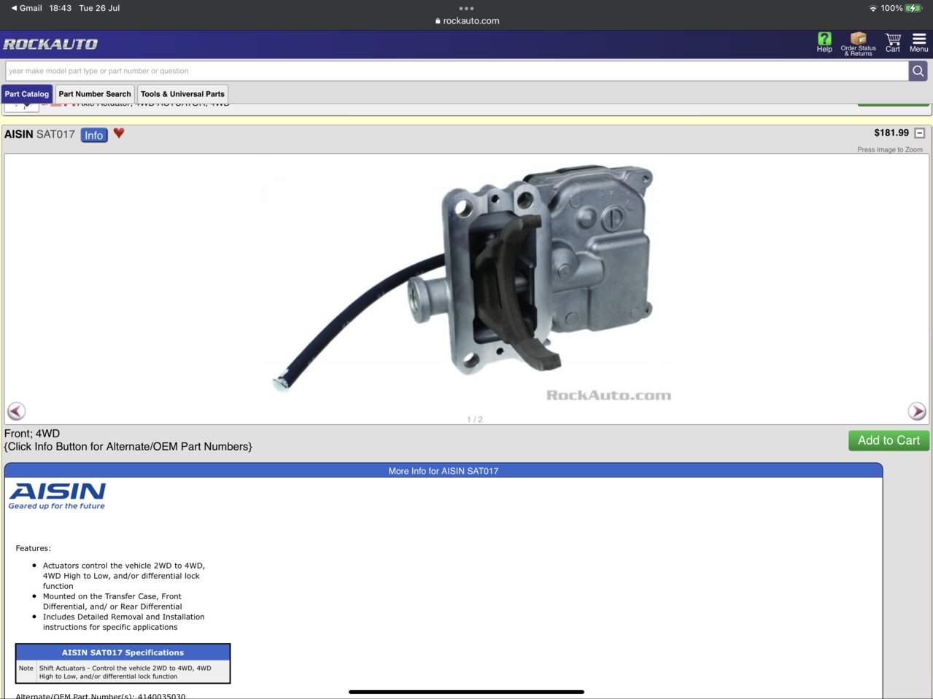Open the Tools & Universal Parts tab
The height and width of the screenshot is (699, 933).
tap(182, 94)
